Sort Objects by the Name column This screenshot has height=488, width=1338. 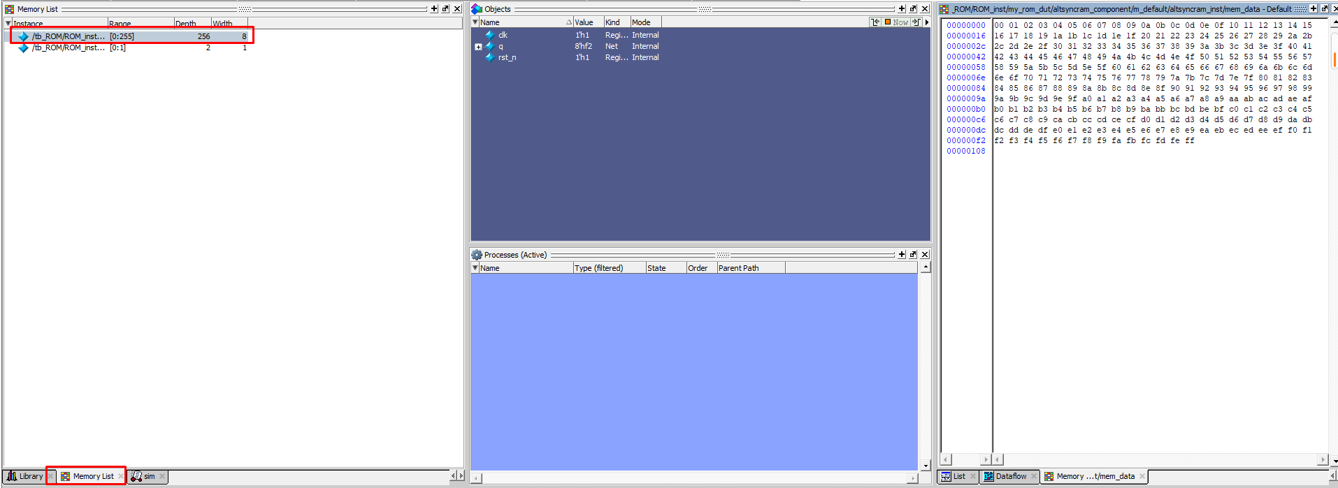tap(526, 22)
